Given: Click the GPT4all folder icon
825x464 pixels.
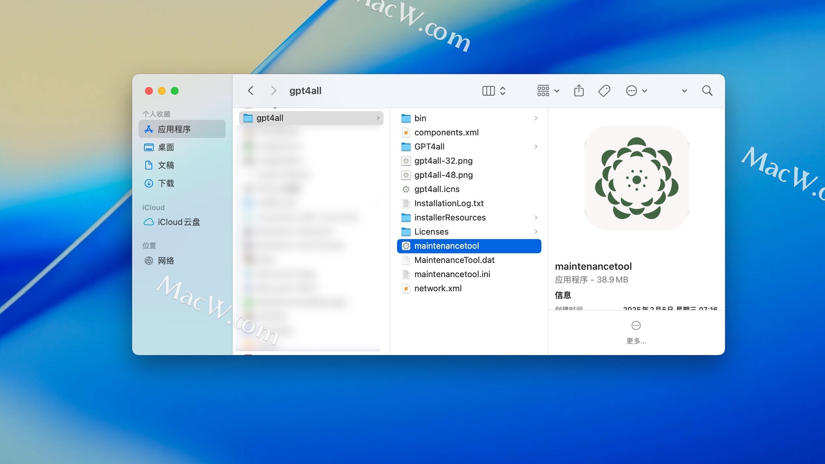Looking at the screenshot, I should tap(406, 147).
